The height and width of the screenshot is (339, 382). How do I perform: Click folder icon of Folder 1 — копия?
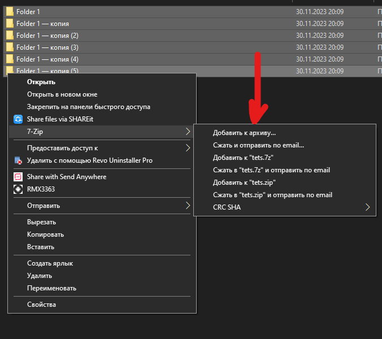click(x=10, y=23)
